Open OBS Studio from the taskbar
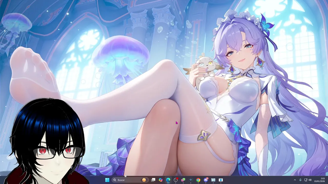 (x=176, y=180)
